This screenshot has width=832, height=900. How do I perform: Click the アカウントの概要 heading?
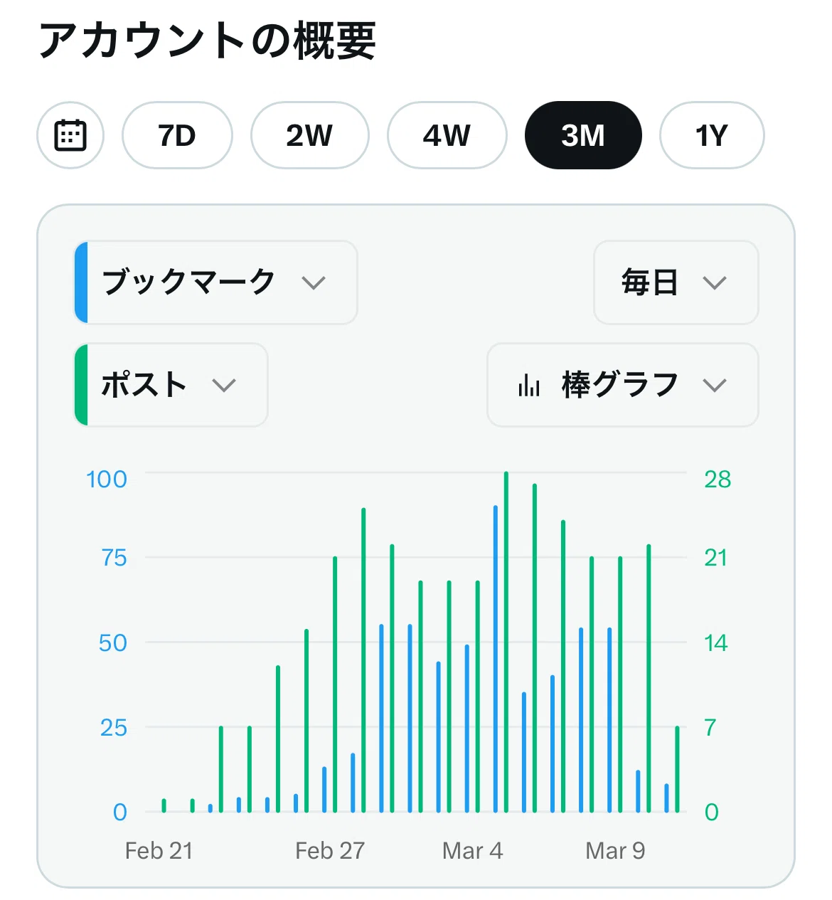(207, 41)
